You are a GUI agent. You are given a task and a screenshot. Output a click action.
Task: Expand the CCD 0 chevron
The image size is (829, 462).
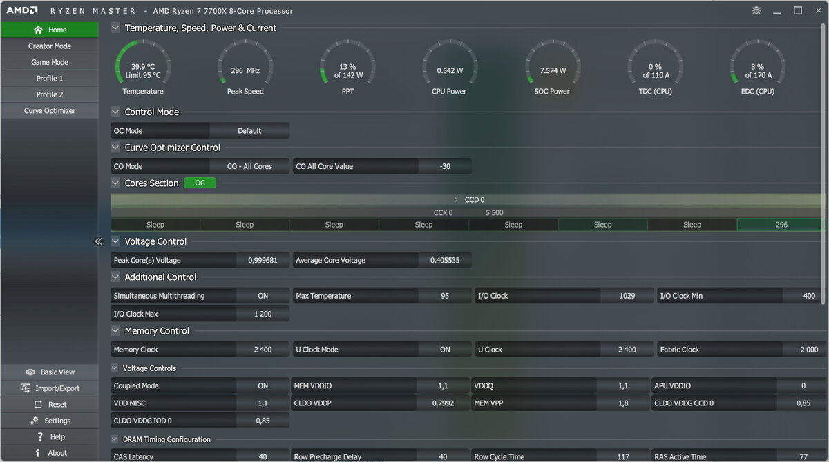(x=456, y=199)
